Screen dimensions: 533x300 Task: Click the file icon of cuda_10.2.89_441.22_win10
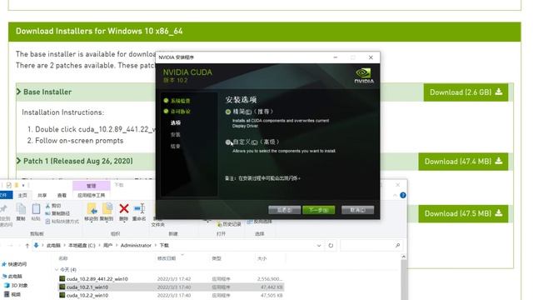click(62, 278)
